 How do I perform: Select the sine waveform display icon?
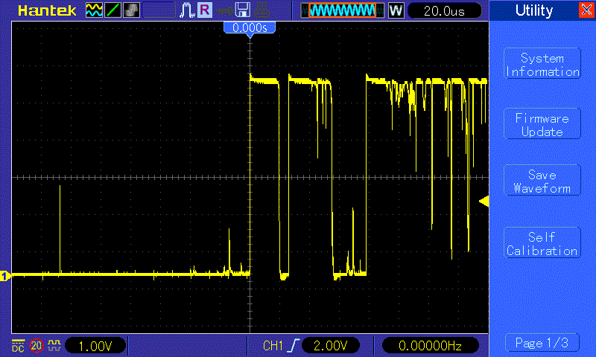click(x=94, y=10)
